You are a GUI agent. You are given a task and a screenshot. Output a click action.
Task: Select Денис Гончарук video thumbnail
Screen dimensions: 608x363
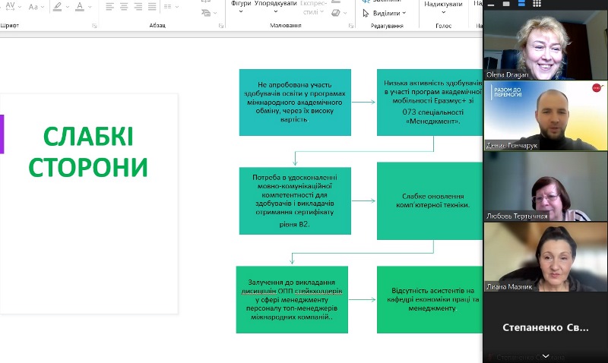[545, 115]
